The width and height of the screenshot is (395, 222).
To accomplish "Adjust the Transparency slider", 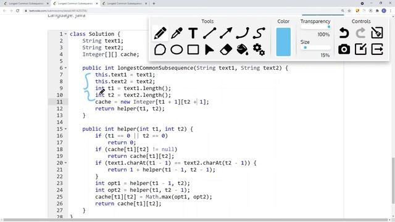I will pyautogui.click(x=315, y=27).
